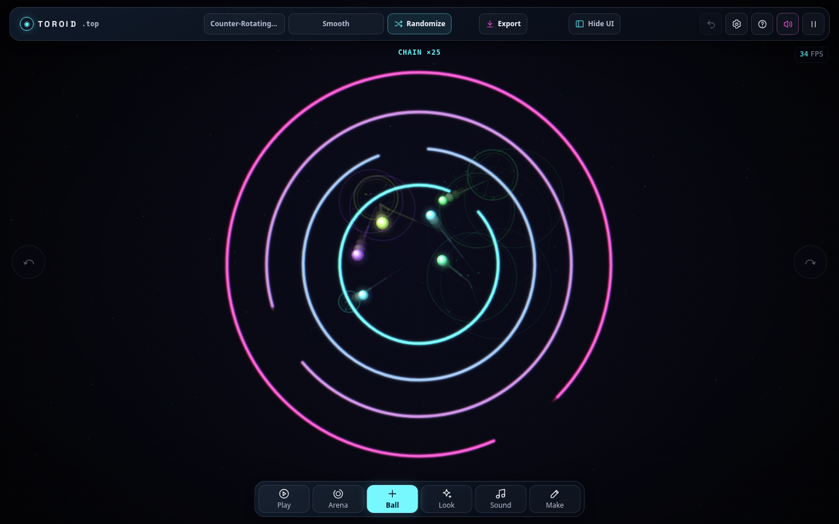The height and width of the screenshot is (524, 839).
Task: Click the CHAIN ×25 label
Action: coord(419,52)
